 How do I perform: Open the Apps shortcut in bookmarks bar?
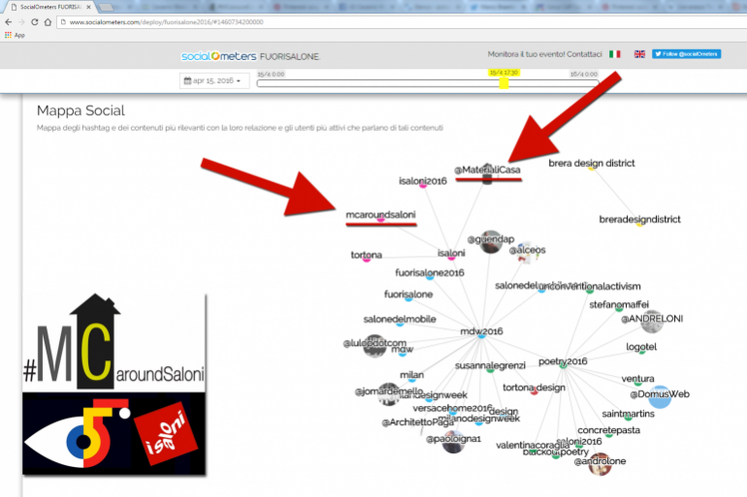click(x=15, y=35)
